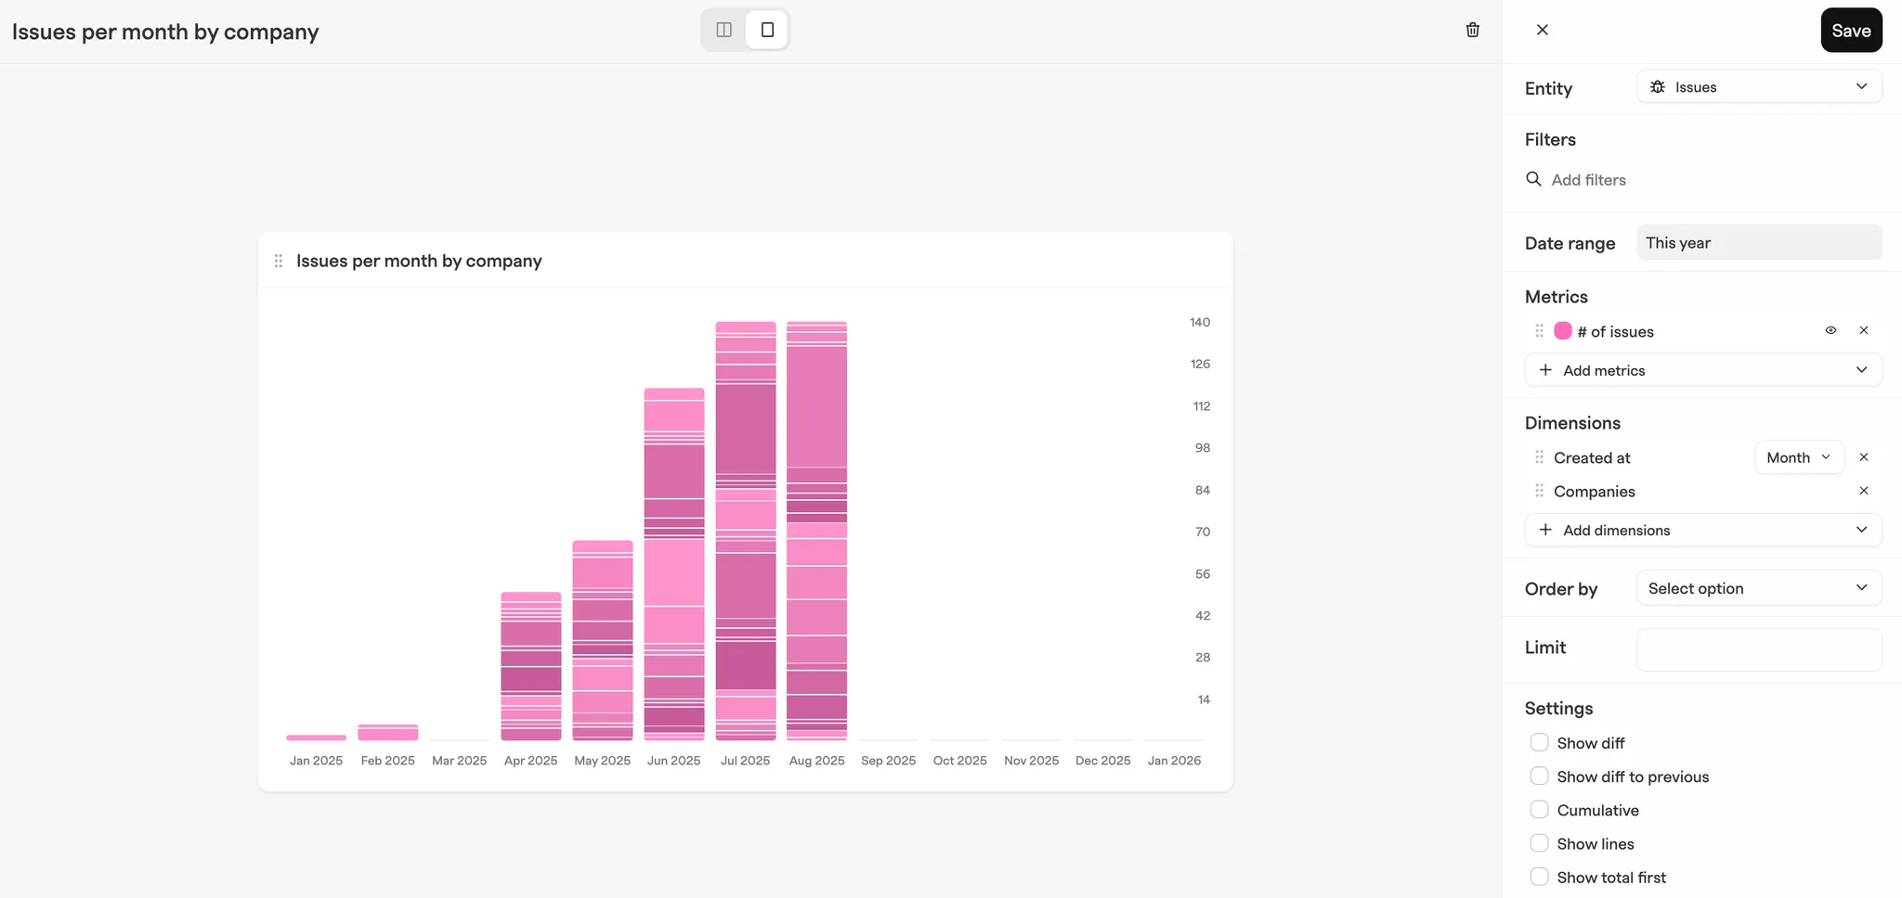Click the Apr 2025 axis label
1902x898 pixels.
point(531,761)
